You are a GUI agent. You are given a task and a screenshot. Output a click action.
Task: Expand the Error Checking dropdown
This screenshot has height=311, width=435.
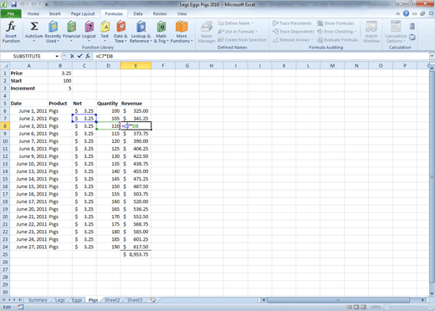356,32
